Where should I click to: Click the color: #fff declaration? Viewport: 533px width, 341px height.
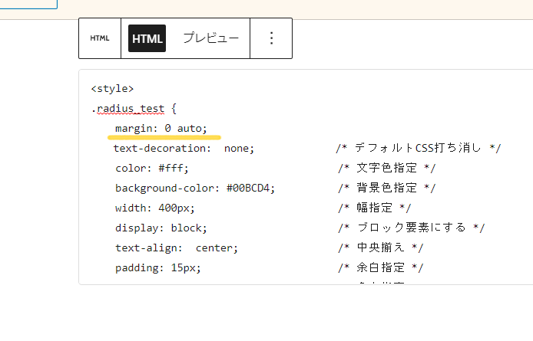pyautogui.click(x=152, y=168)
